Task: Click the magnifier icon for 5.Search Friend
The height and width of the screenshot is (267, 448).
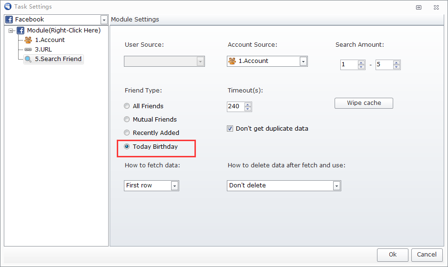Action: pos(28,59)
